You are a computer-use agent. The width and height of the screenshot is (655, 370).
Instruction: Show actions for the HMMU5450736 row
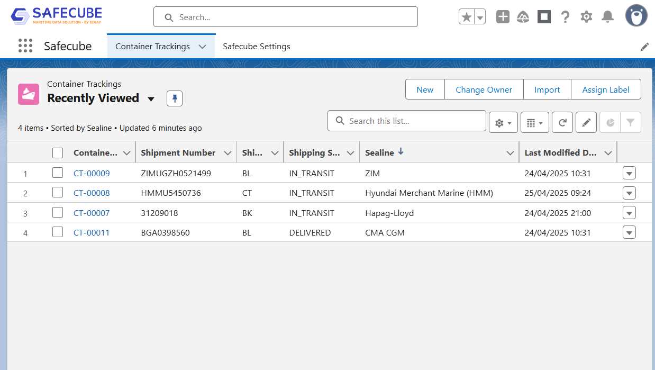coord(629,193)
